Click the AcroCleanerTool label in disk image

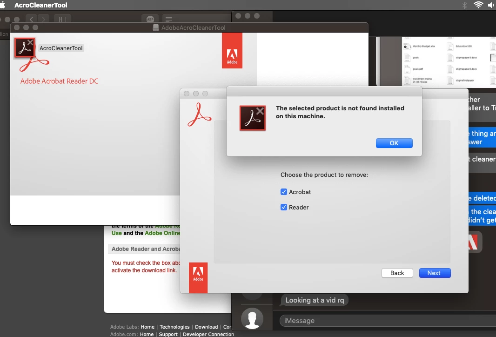coord(61,48)
